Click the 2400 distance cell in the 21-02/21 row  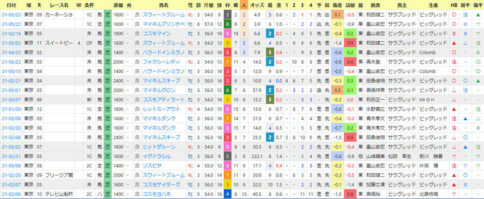tap(119, 80)
